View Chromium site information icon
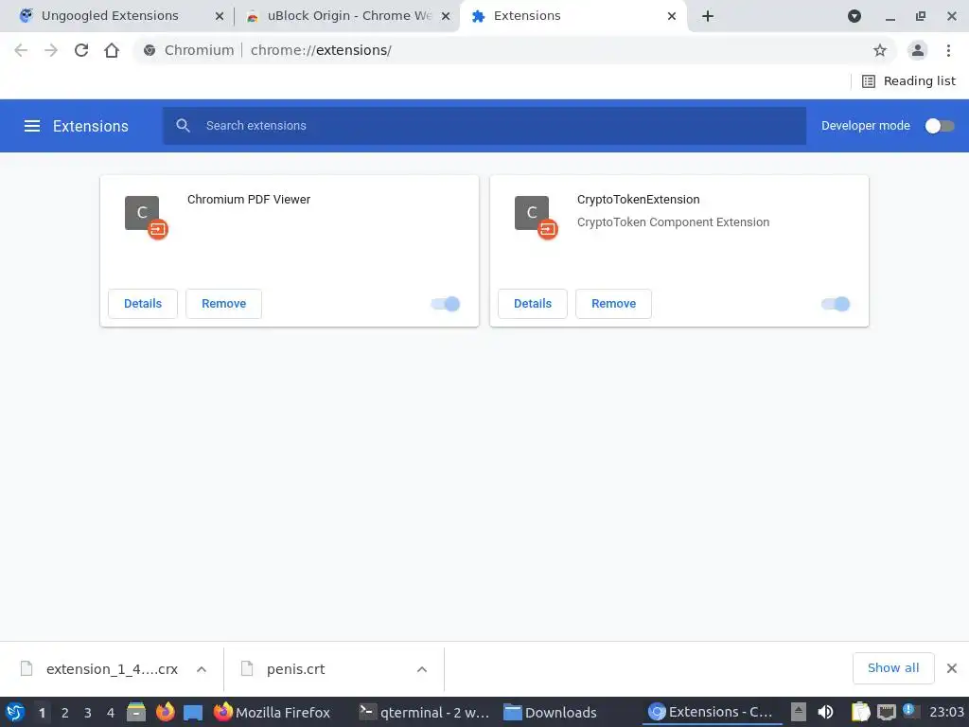The width and height of the screenshot is (969, 727). tap(149, 50)
